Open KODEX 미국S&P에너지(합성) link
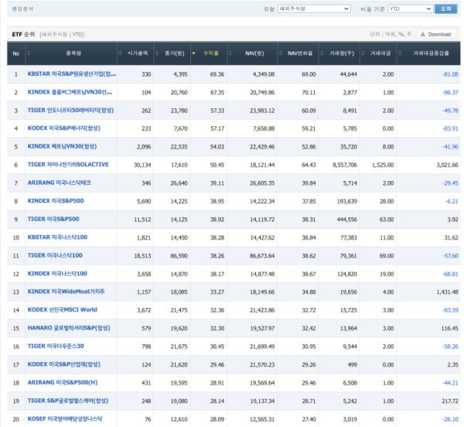The height and width of the screenshot is (427, 464). tap(64, 128)
